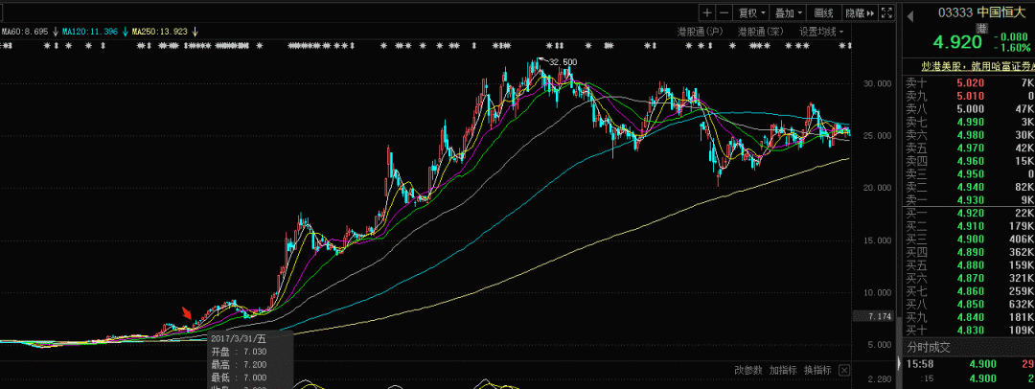The image size is (1035, 389).
Task: Click the 加指标 button
Action: (x=783, y=370)
